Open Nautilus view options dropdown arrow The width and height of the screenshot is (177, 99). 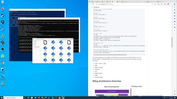click(x=68, y=39)
